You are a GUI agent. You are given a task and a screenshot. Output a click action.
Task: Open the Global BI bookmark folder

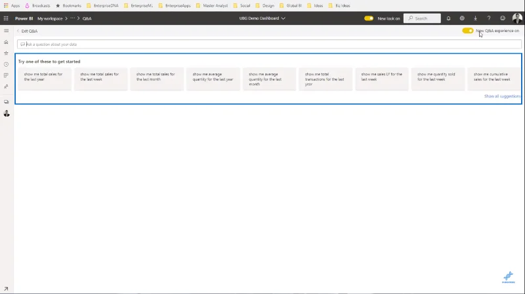(x=291, y=6)
